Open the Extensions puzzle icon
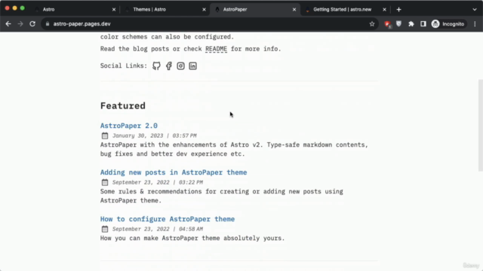This screenshot has width=483, height=271. [411, 24]
